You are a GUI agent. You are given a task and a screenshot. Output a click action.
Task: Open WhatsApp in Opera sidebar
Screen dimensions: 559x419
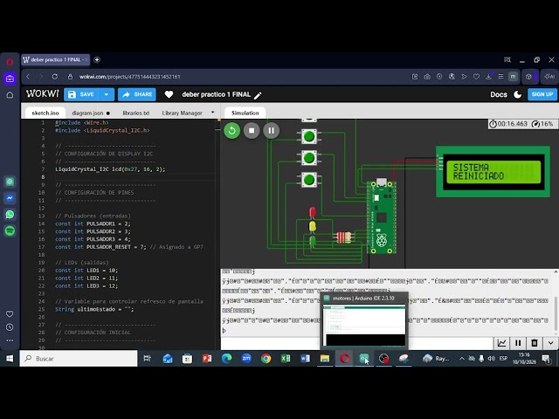pyautogui.click(x=10, y=215)
